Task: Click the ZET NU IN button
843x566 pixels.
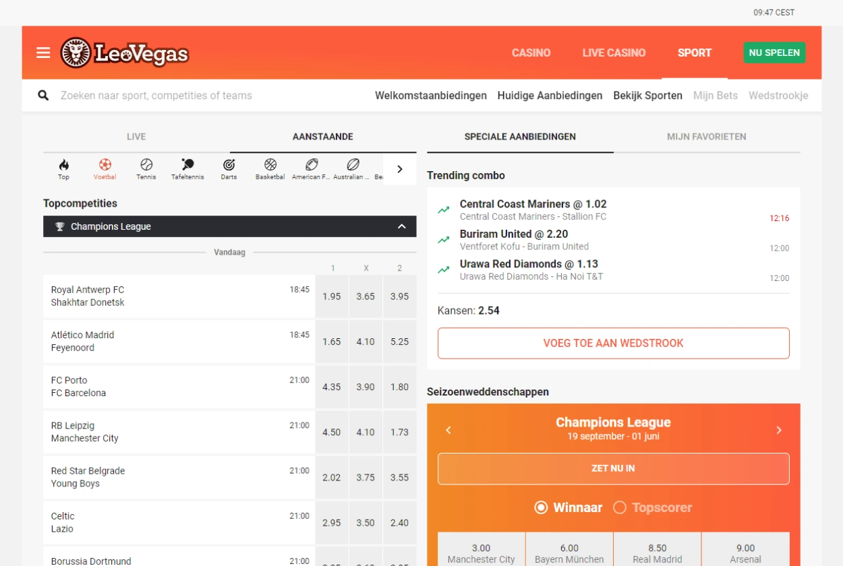Action: tap(614, 468)
